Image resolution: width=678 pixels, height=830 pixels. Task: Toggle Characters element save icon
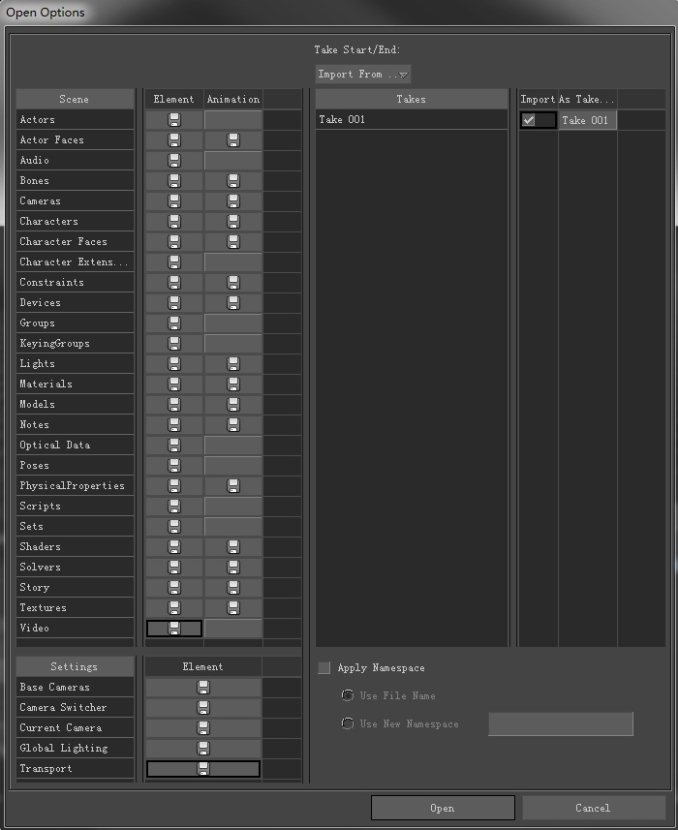[174, 221]
